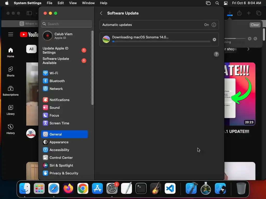Open the Help menu
The width and height of the screenshot is (266, 199).
[103, 3]
